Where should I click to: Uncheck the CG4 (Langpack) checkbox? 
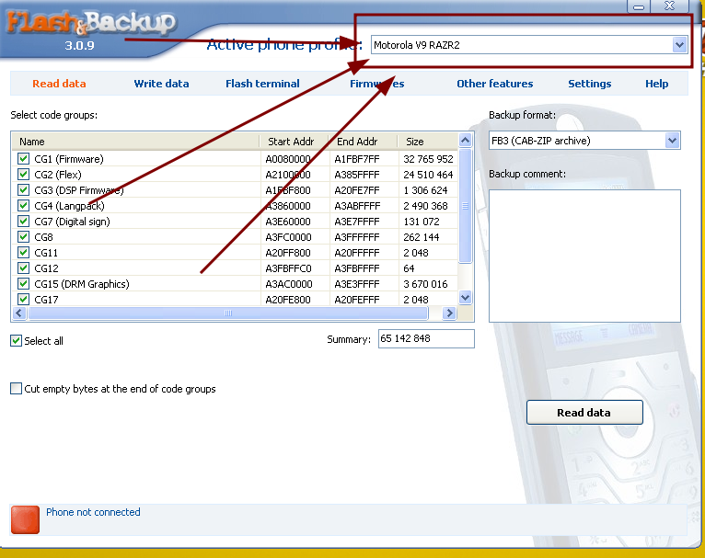point(23,206)
